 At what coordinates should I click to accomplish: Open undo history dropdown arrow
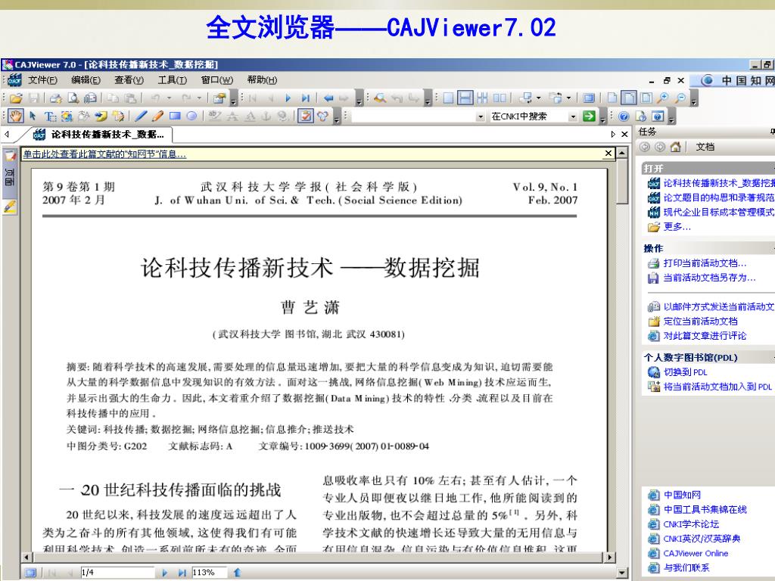(x=169, y=98)
